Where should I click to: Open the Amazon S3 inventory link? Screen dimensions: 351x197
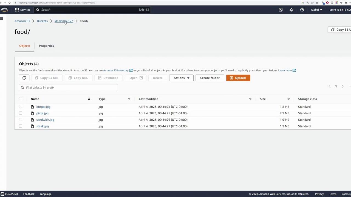[116, 70]
